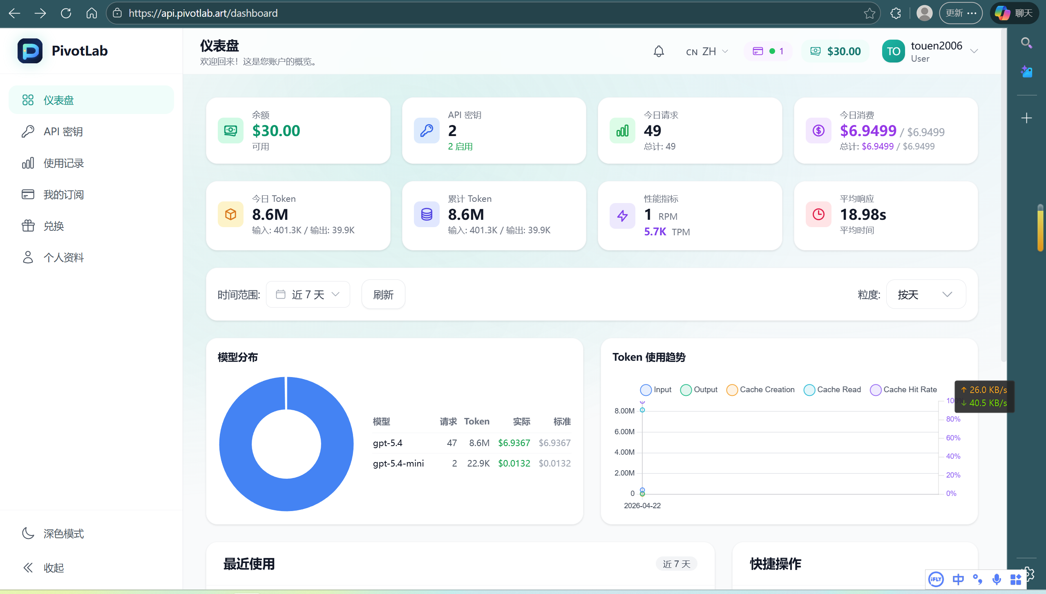Screen dimensions: 1046x594
Task: Click the address bar URL field
Action: click(x=493, y=13)
